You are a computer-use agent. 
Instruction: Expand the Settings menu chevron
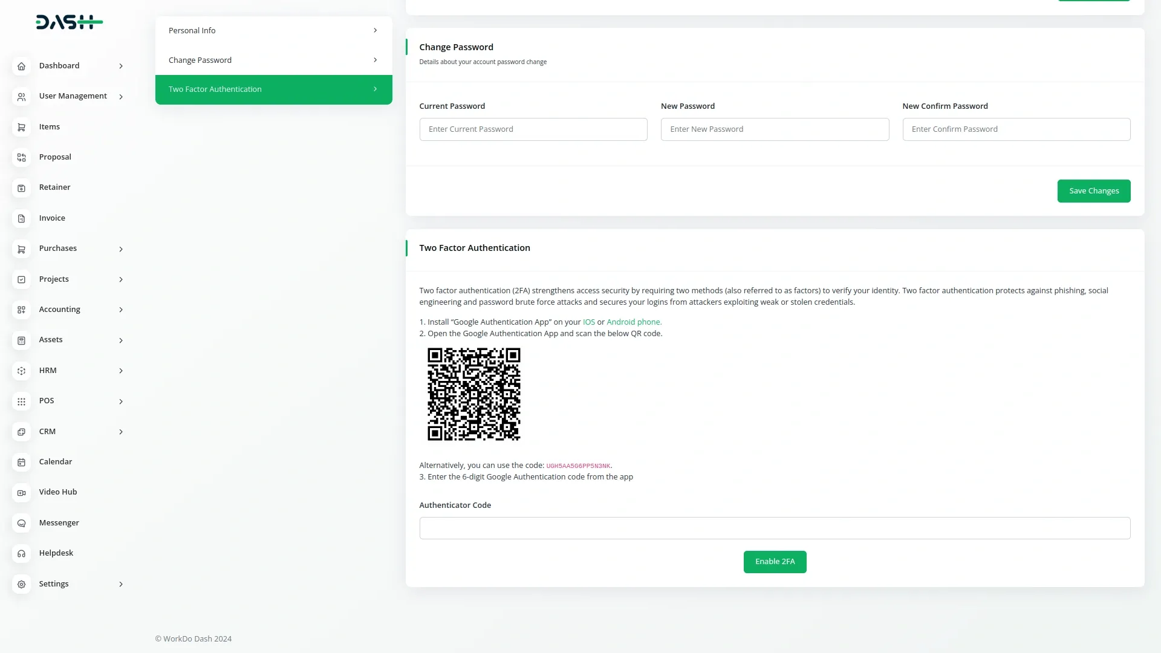(121, 584)
